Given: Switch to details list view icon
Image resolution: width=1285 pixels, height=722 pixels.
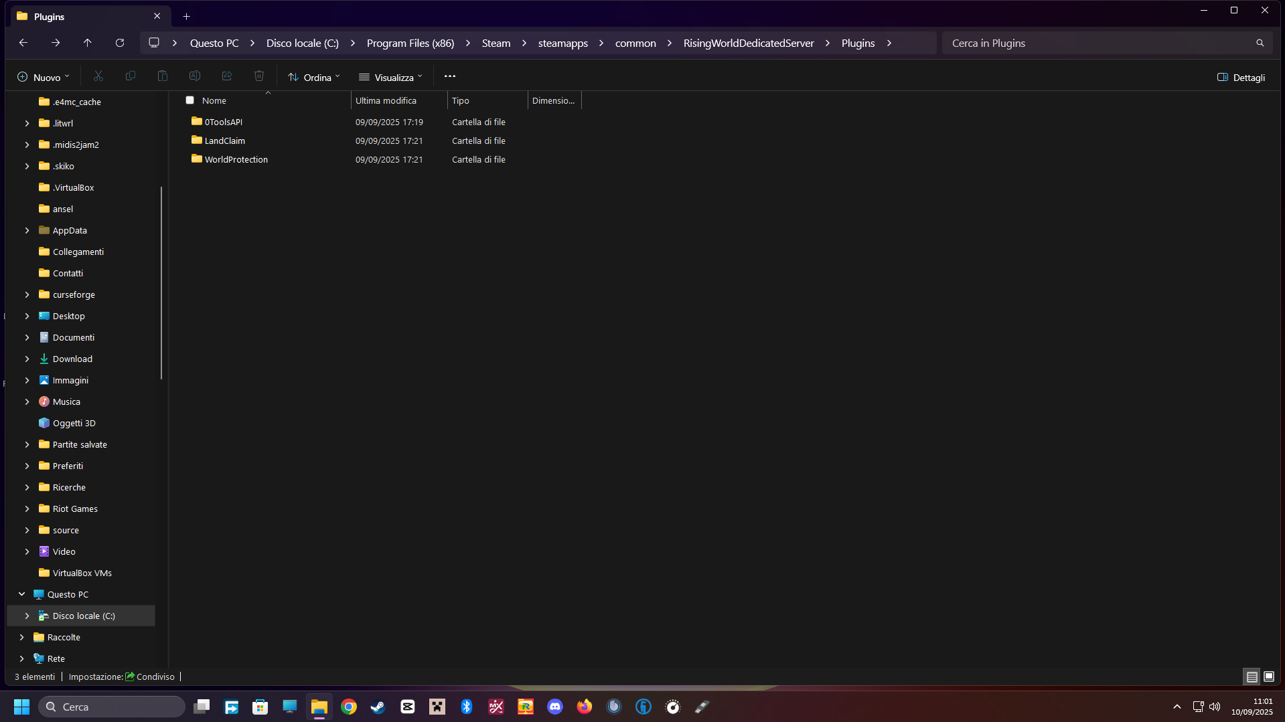Looking at the screenshot, I should 1252,676.
